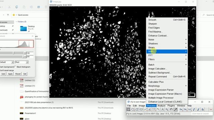Select the Pencil tool

click(194, 109)
